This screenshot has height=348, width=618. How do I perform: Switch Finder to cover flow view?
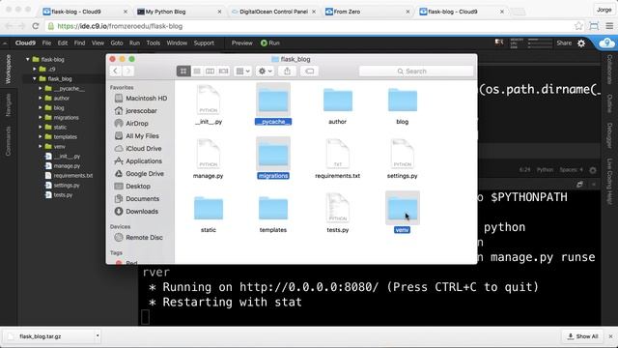click(x=223, y=71)
